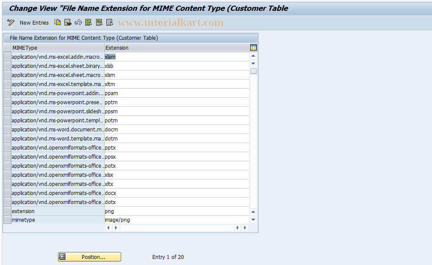Select row for xlam extension
Viewport: 432px width, 265px height.
[x=7, y=57]
